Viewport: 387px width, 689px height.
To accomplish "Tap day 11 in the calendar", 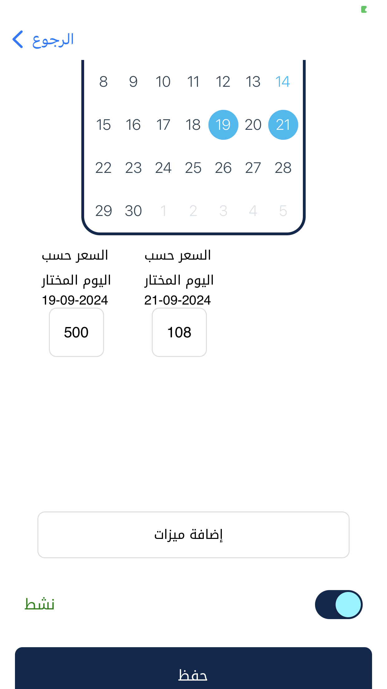I will click(x=193, y=82).
